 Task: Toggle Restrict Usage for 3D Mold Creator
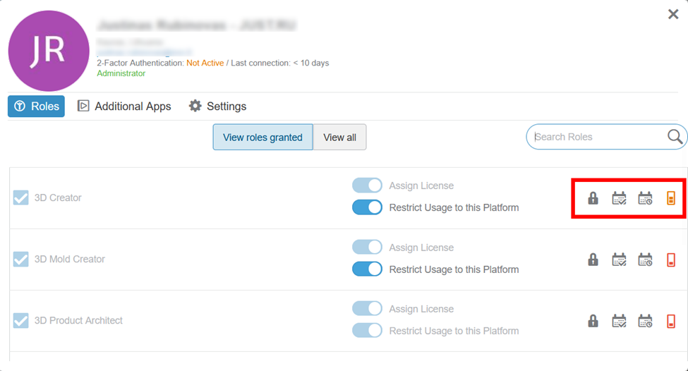(367, 269)
